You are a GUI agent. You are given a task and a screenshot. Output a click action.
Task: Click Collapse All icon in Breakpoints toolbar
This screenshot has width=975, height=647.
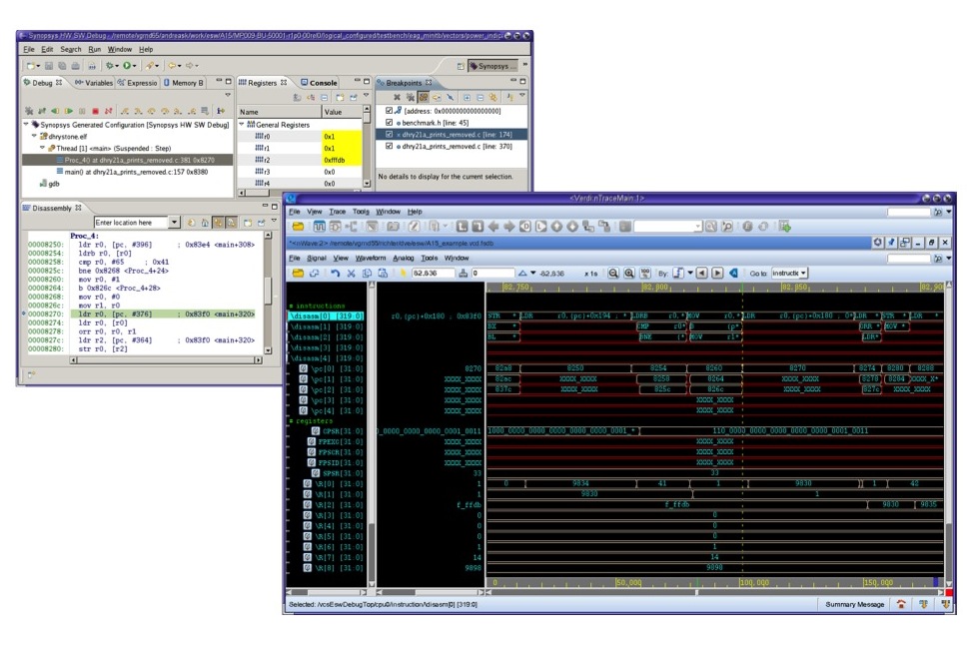[481, 98]
